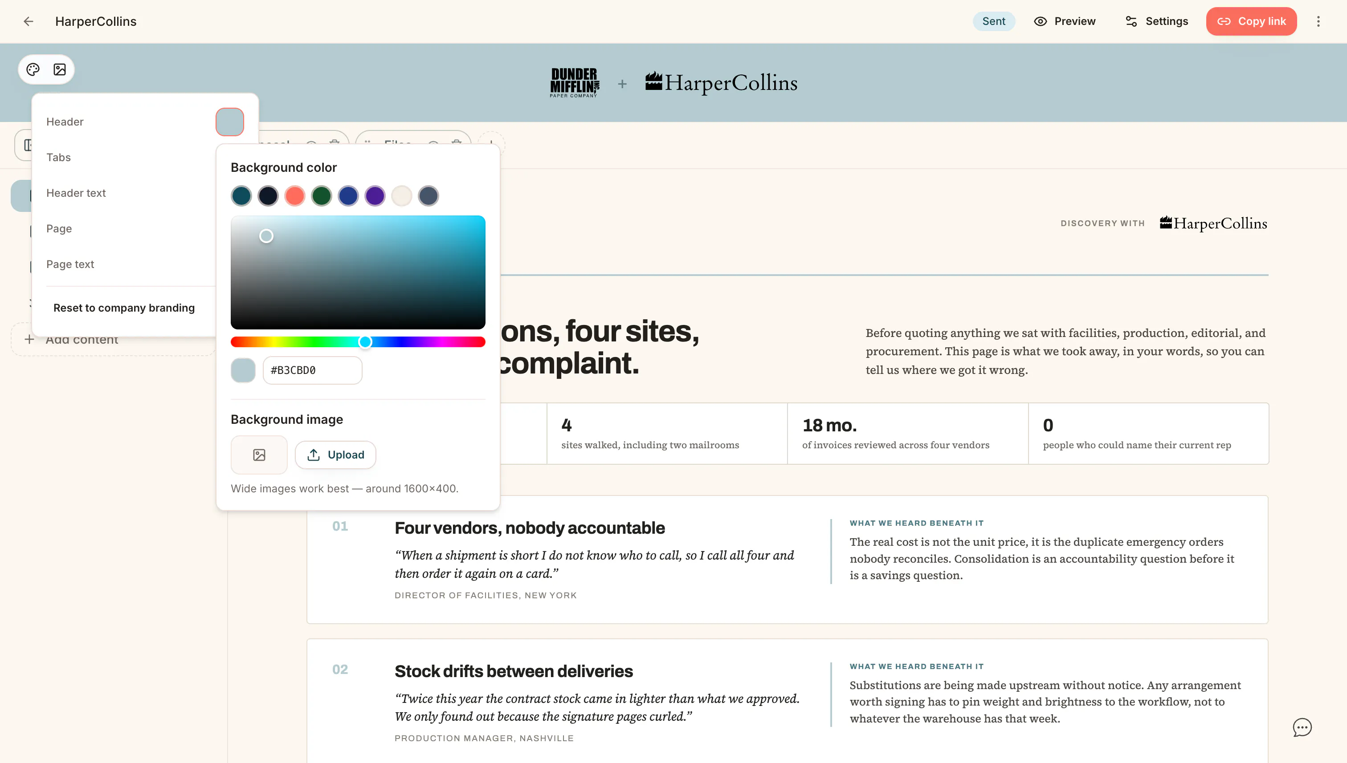
Task: Click Upload background image button
Action: 335,455
